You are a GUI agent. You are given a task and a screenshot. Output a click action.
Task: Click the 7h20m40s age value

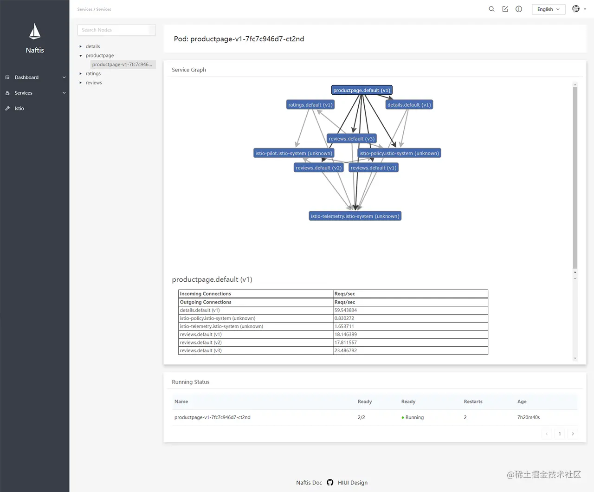529,417
